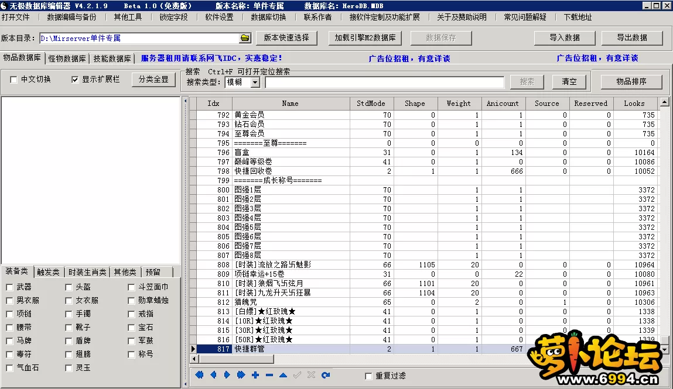Click 版本快速选择 button
The image size is (673, 389).
(x=286, y=37)
